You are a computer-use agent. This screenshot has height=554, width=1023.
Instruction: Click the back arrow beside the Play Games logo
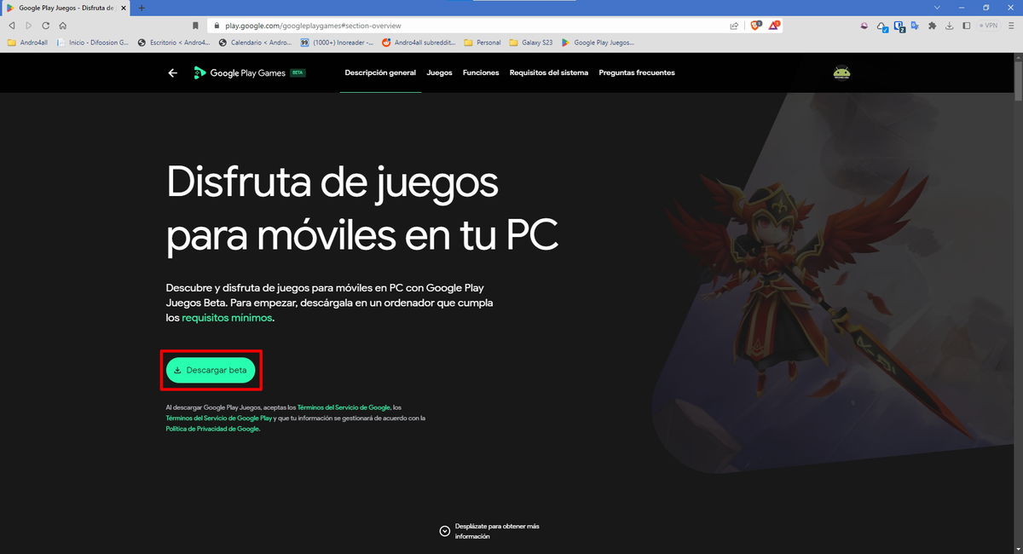[x=172, y=72]
